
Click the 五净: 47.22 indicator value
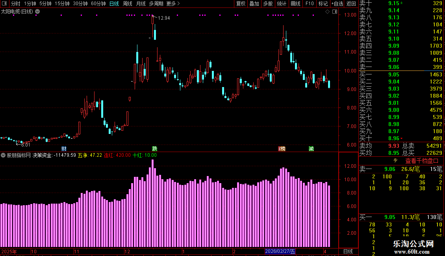point(90,155)
